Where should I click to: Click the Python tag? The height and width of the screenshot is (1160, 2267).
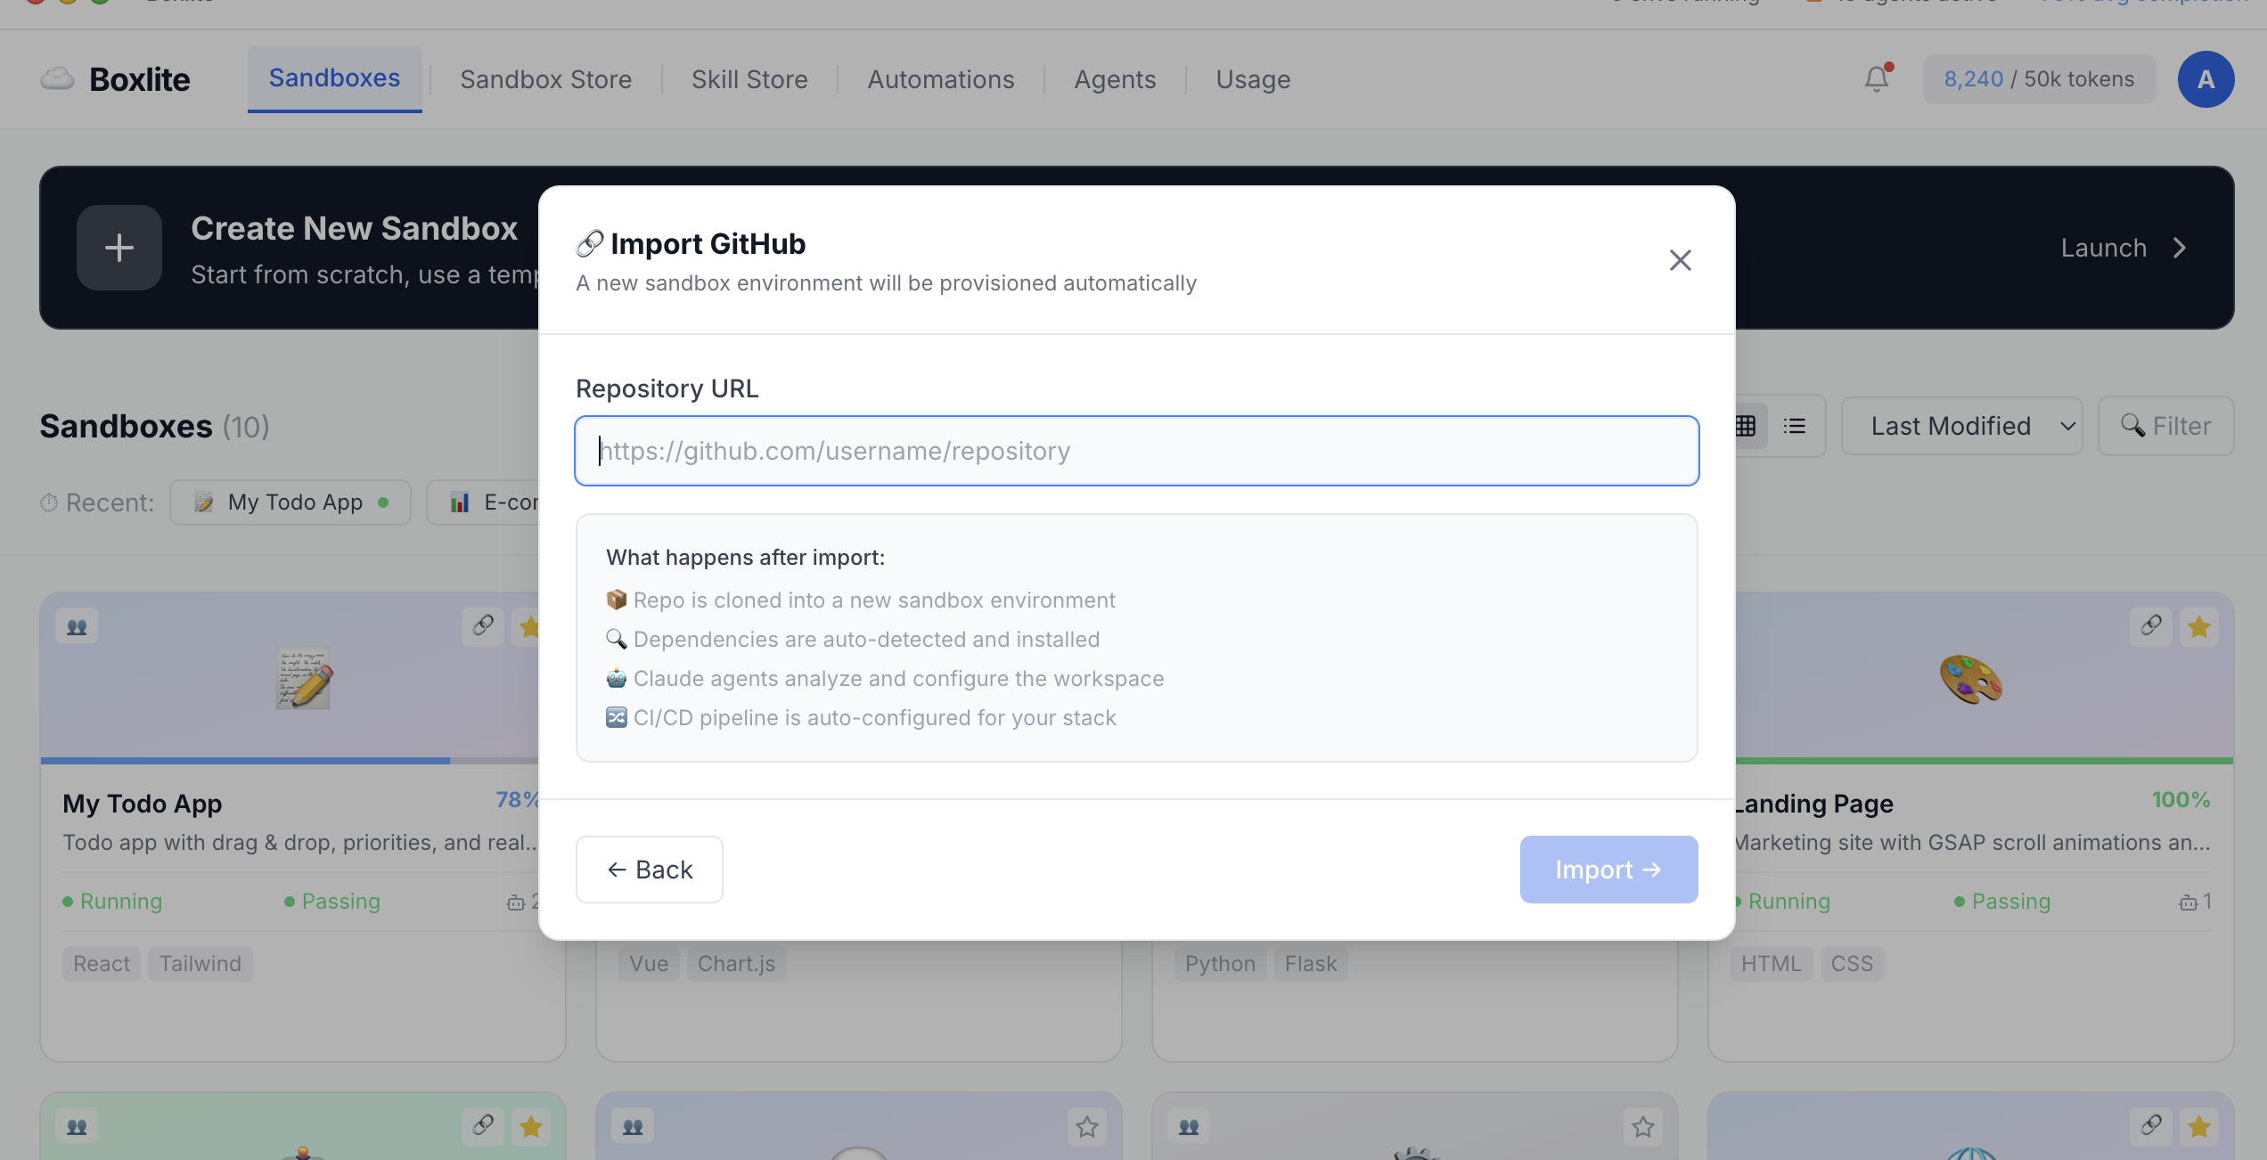(x=1220, y=964)
